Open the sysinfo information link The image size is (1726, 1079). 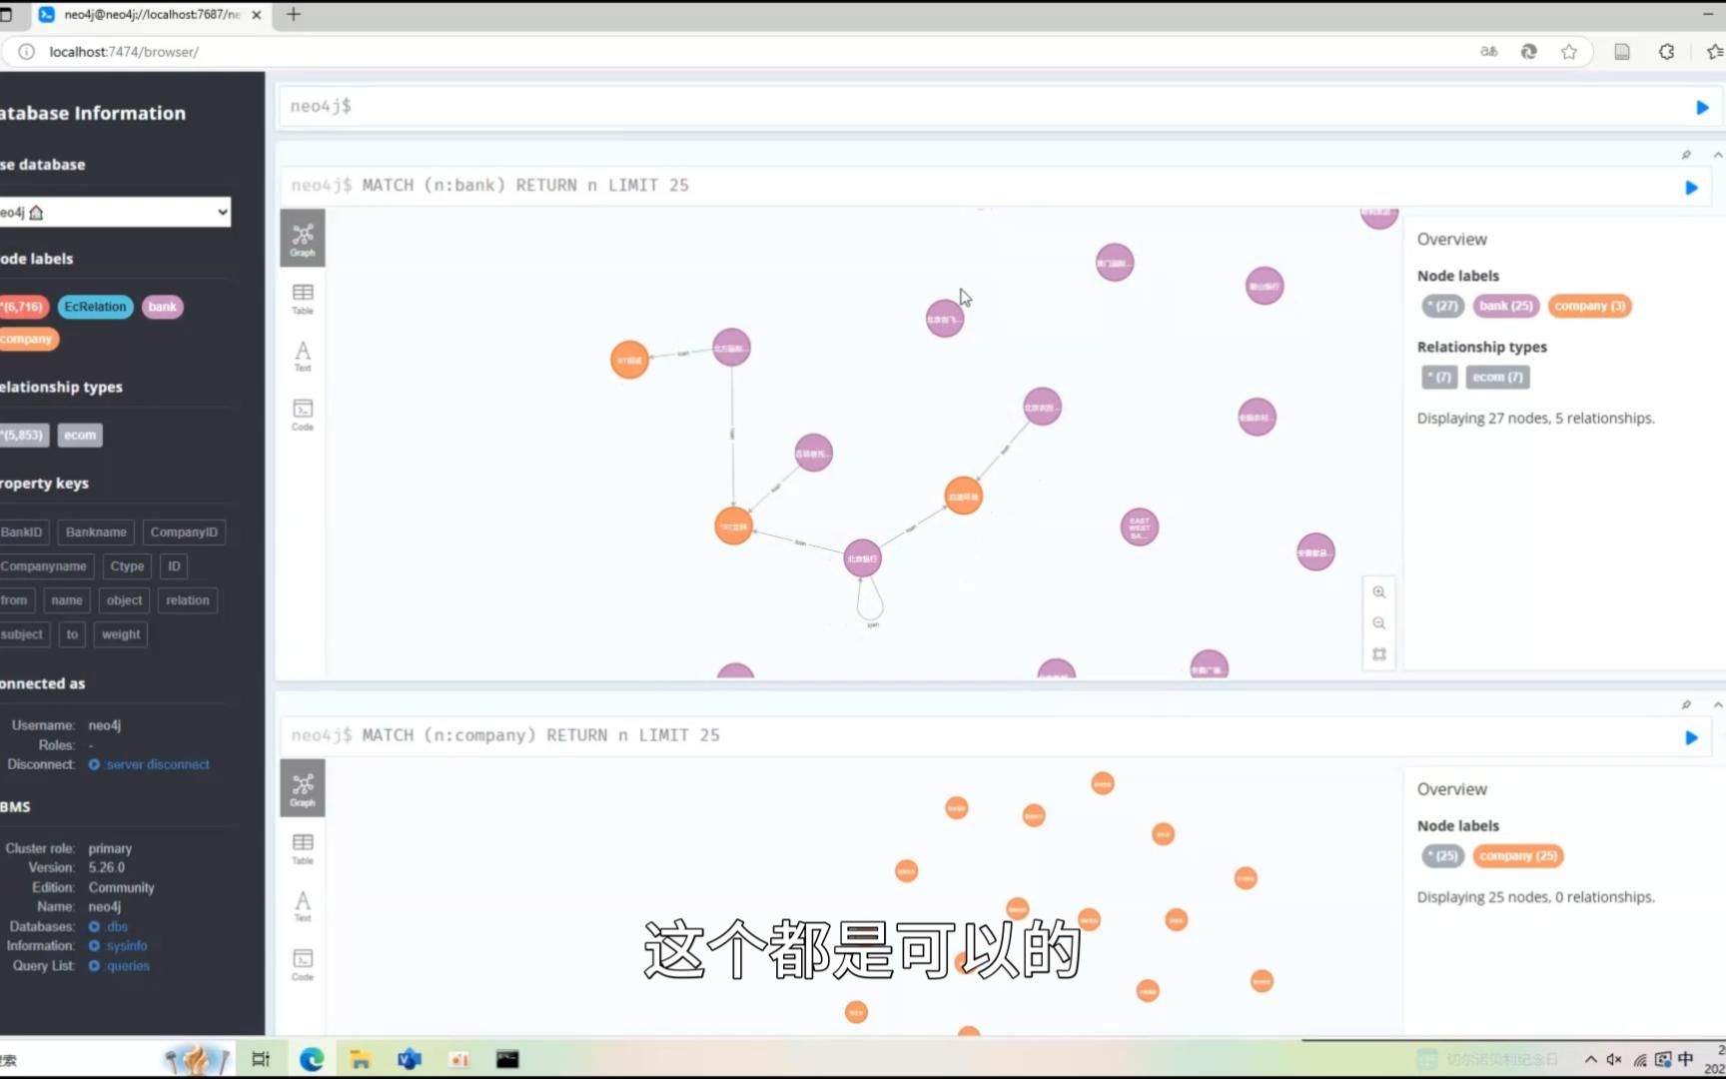[118, 946]
